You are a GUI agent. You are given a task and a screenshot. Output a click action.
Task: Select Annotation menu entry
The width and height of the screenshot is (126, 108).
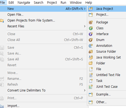(107, 46)
